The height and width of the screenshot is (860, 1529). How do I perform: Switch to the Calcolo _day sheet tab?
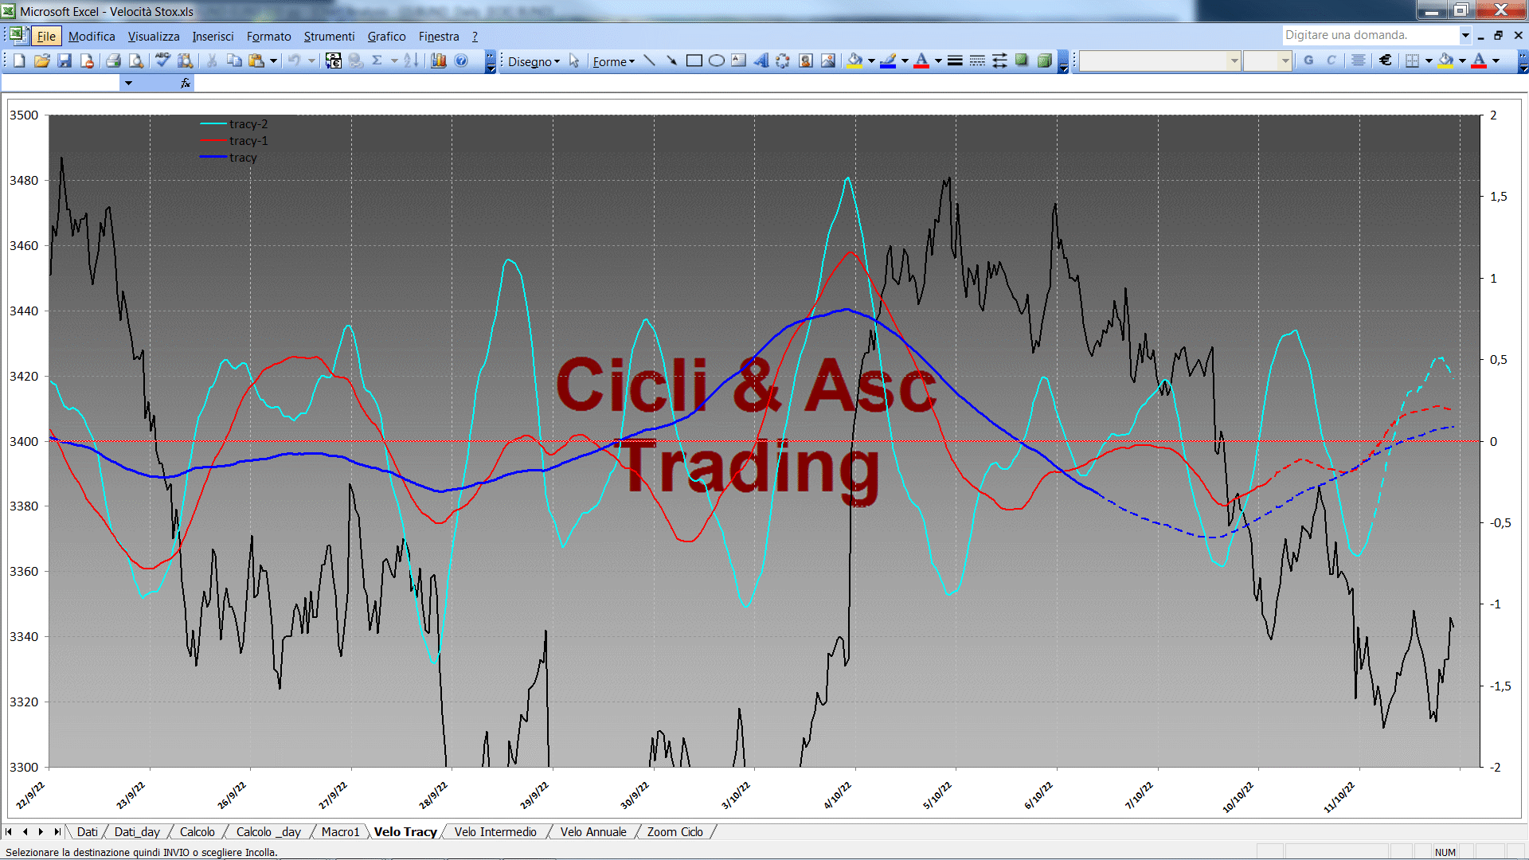click(x=268, y=831)
